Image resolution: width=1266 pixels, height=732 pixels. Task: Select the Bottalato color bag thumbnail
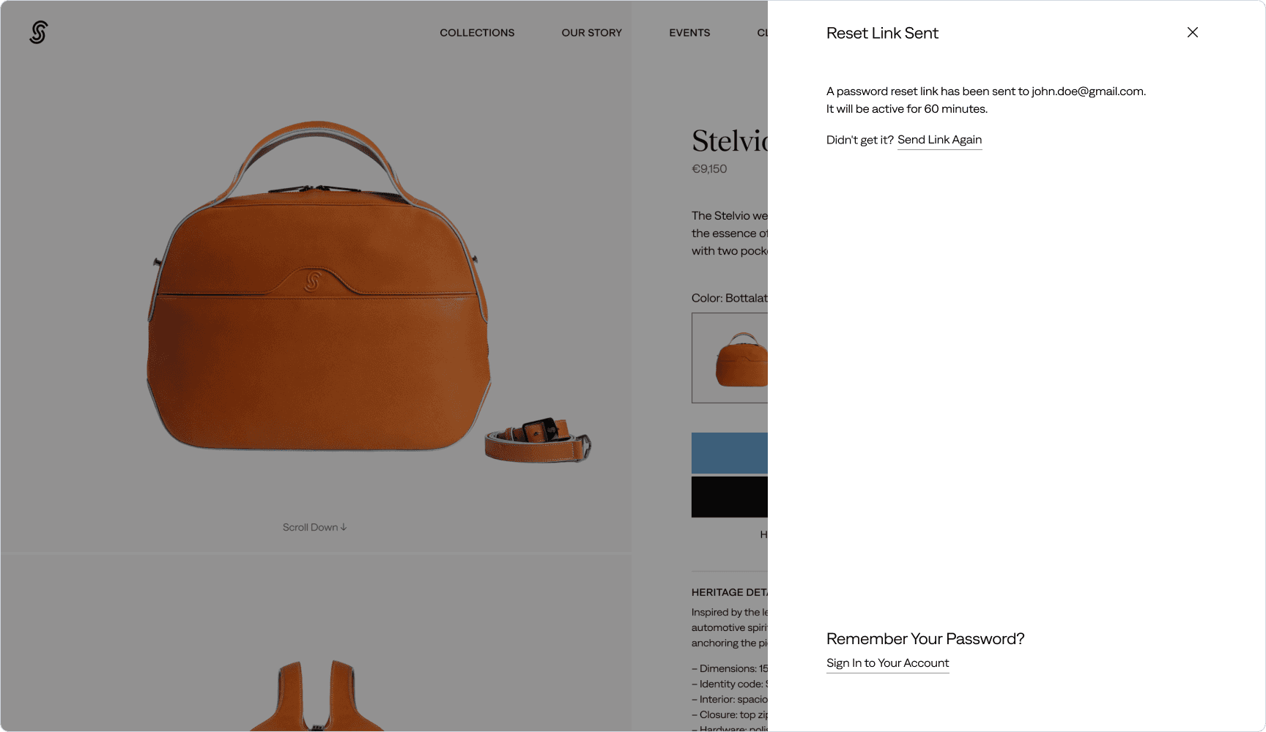730,358
